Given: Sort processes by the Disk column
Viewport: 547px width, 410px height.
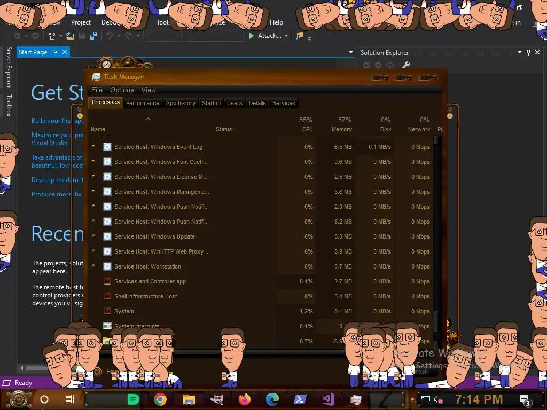Looking at the screenshot, I should point(386,129).
